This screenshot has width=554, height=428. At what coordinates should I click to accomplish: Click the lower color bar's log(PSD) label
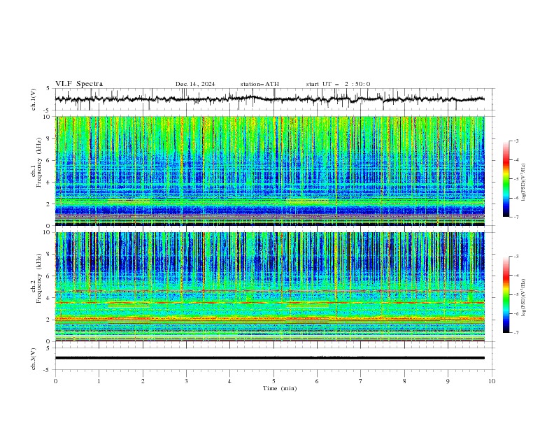(523, 297)
